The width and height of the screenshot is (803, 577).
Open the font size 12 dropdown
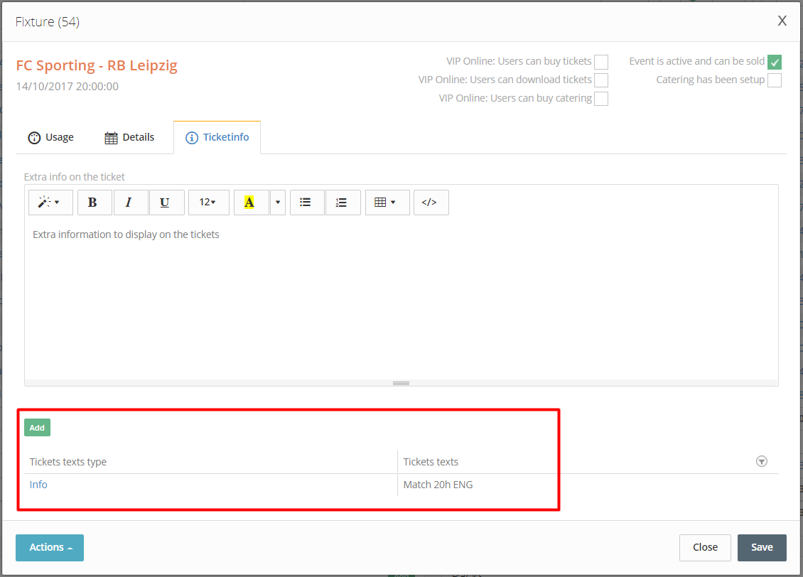(x=208, y=203)
